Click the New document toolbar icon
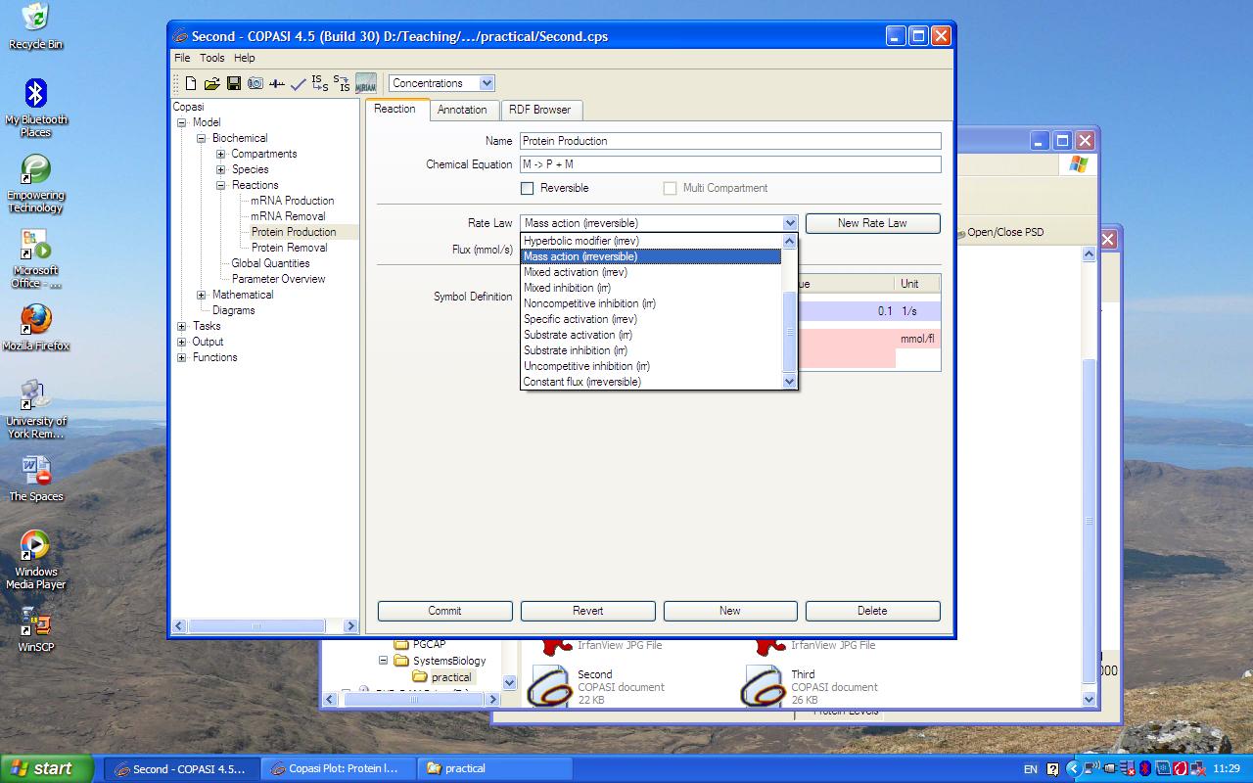This screenshot has height=783, width=1253. tap(192, 84)
